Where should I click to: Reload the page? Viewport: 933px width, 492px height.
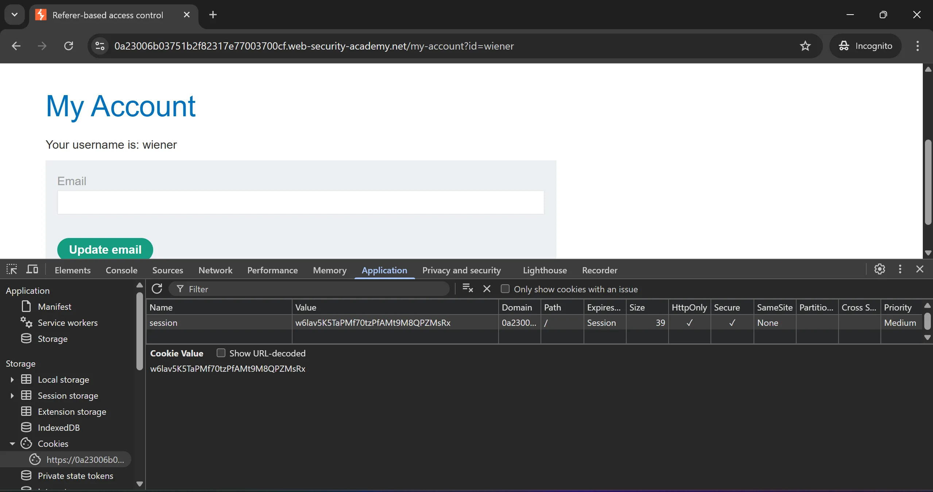(69, 46)
